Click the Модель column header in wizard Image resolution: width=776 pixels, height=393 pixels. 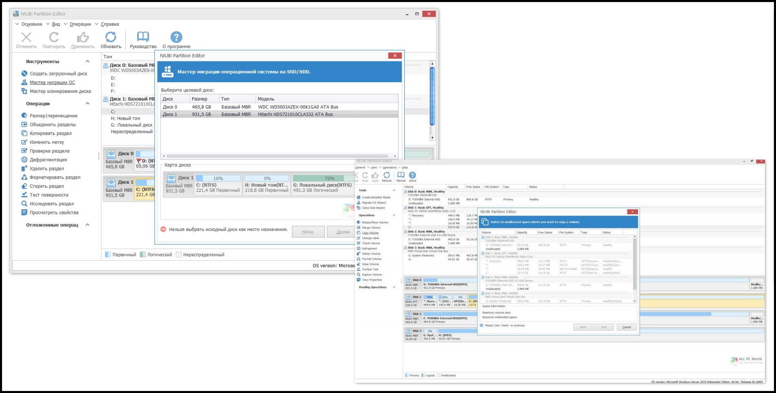coord(327,99)
